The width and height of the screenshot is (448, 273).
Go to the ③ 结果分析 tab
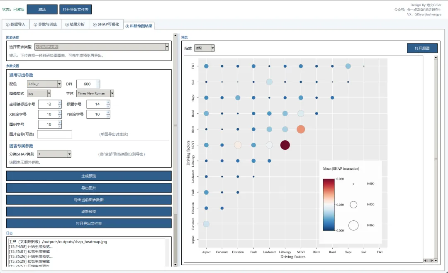(75, 24)
